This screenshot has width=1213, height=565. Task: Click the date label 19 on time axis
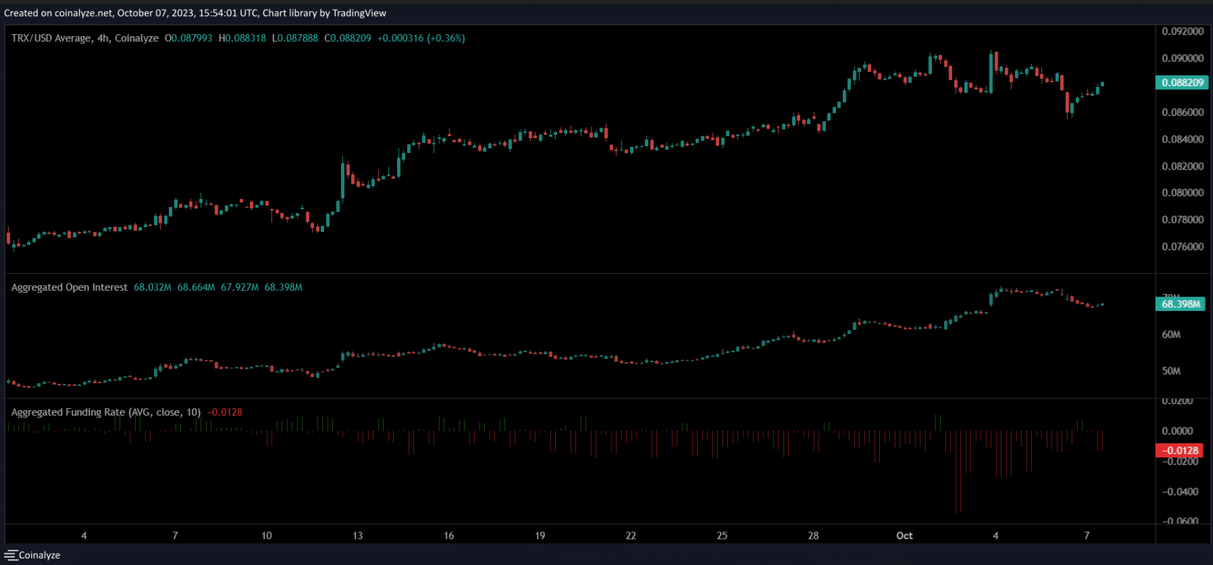coord(540,536)
